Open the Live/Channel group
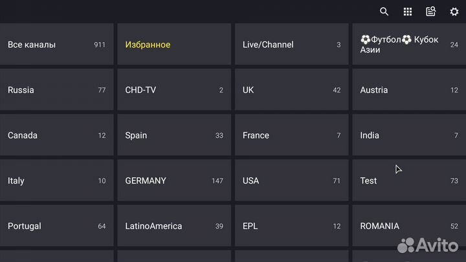The image size is (466, 262). click(x=291, y=45)
